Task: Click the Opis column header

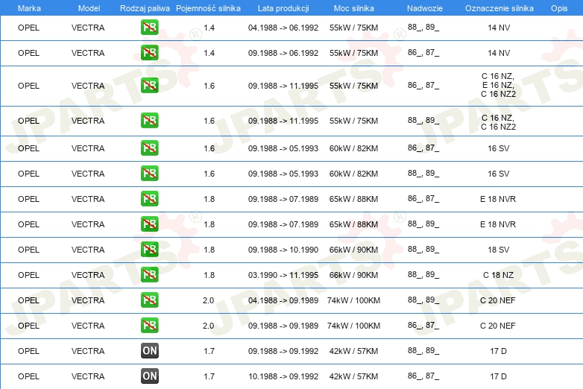Action: pos(559,8)
